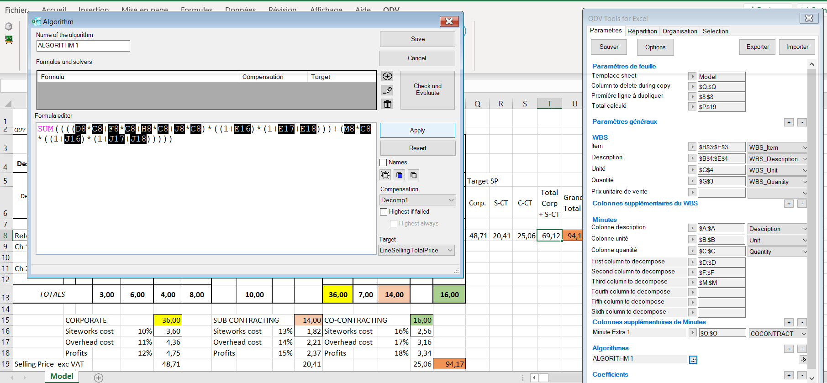Click the Sauver button in QDV panel
Image resolution: width=827 pixels, height=383 pixels.
[x=609, y=47]
